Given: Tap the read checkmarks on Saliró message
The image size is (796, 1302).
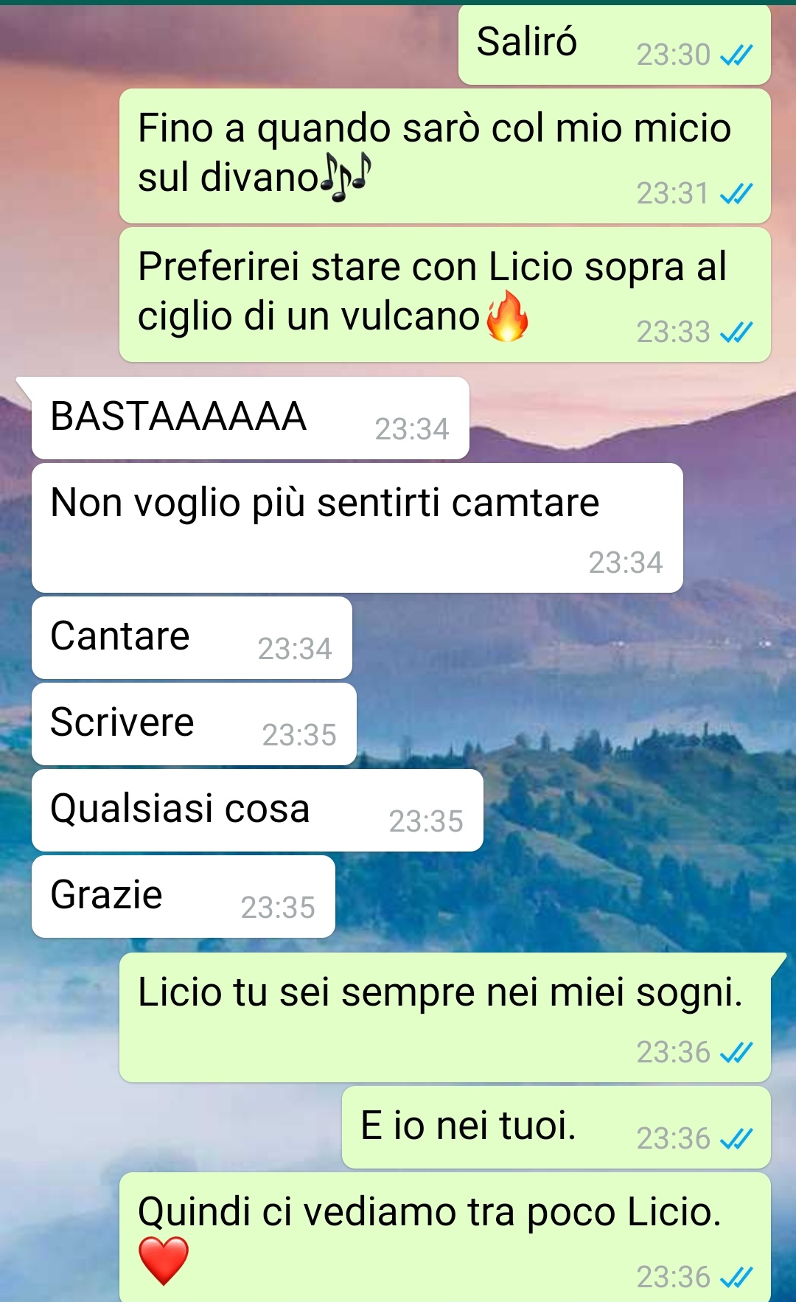Looking at the screenshot, I should pyautogui.click(x=736, y=55).
